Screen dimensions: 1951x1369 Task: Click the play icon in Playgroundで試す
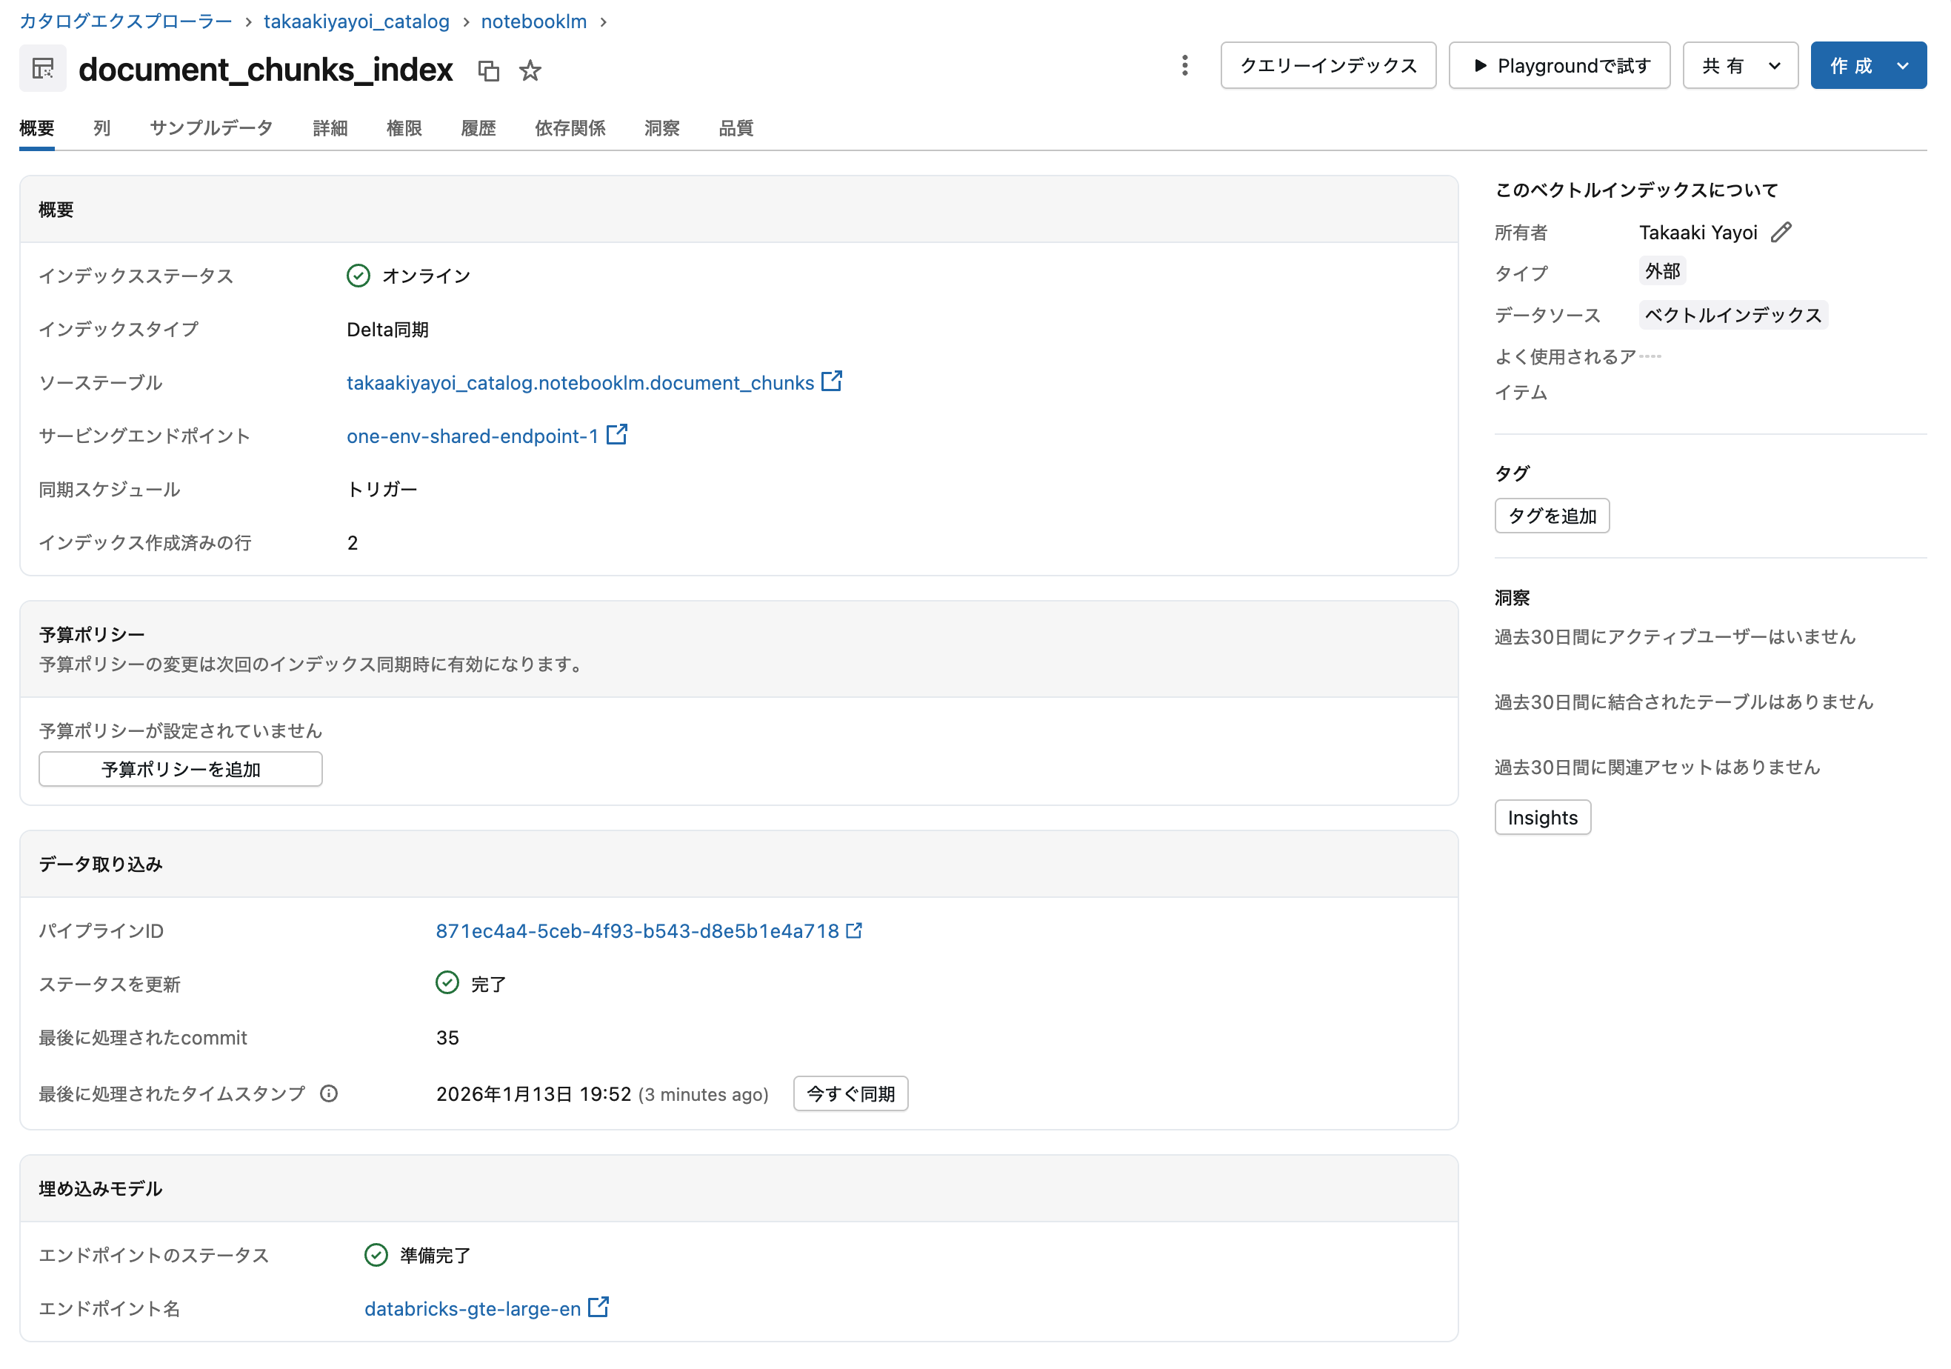(1480, 65)
